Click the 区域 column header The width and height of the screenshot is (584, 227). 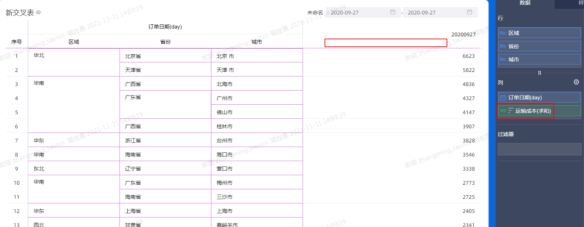(x=74, y=42)
